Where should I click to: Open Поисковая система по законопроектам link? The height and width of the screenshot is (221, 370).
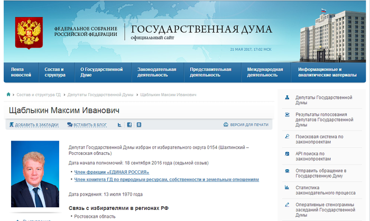pyautogui.click(x=319, y=139)
